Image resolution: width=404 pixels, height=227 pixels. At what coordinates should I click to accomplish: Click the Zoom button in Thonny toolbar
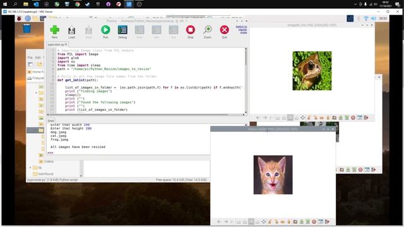[208, 32]
